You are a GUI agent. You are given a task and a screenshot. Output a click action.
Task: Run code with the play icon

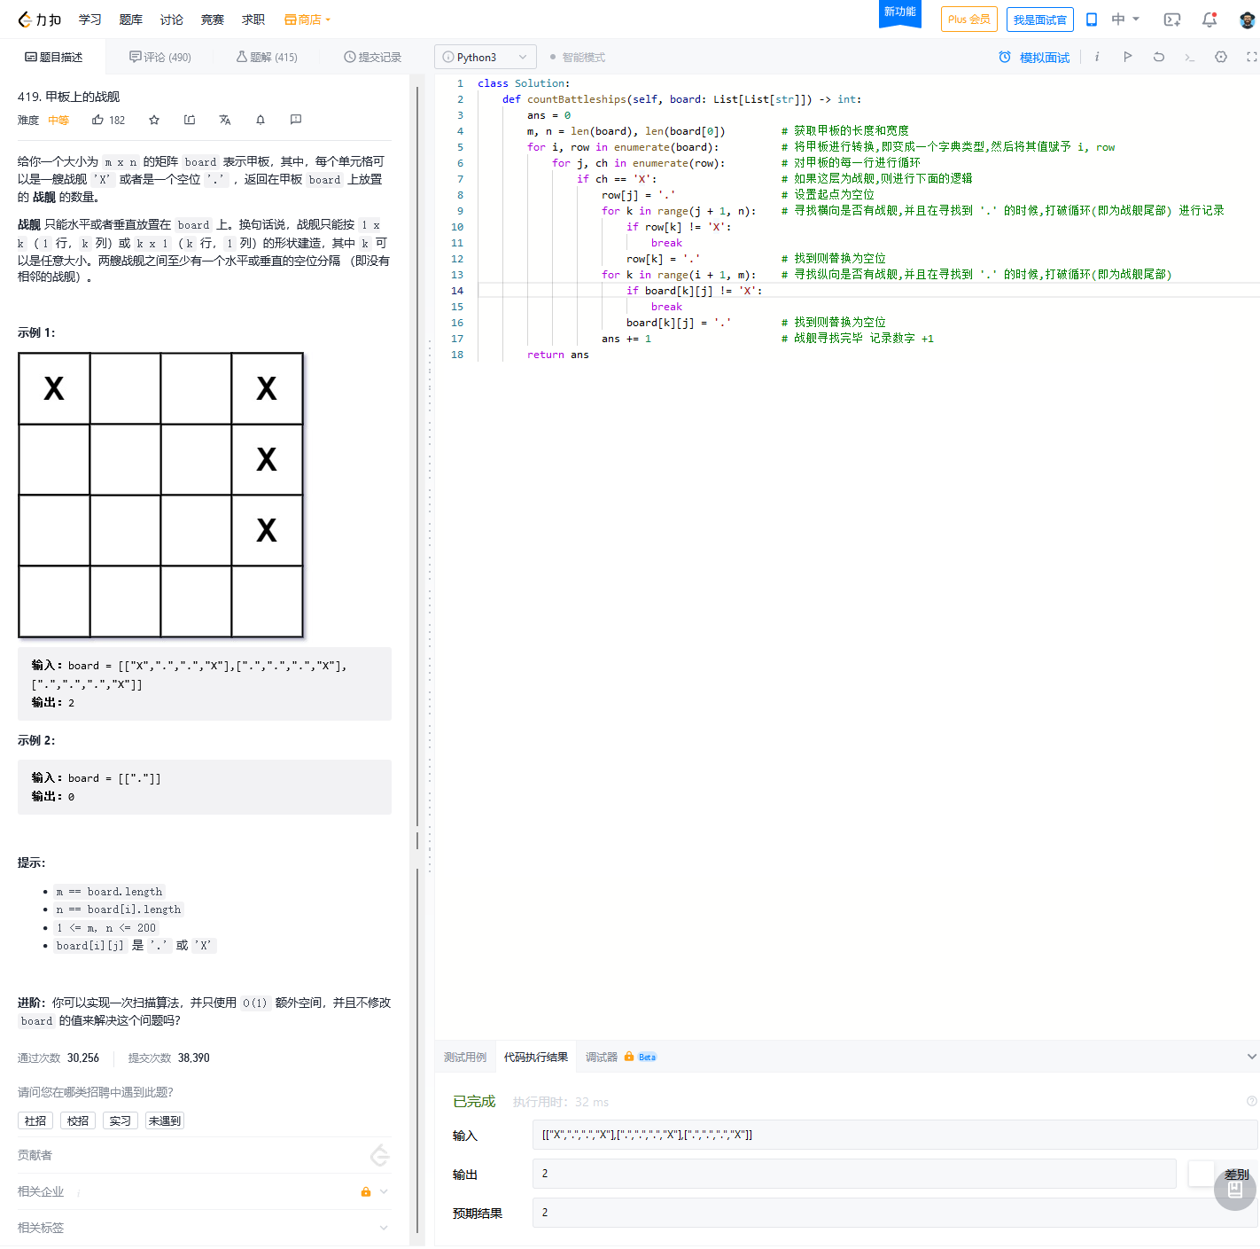point(1128,57)
